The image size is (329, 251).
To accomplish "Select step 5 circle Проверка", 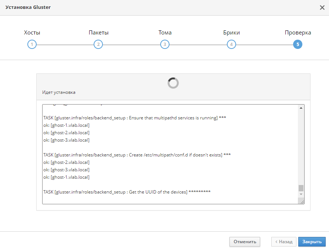I will tap(298, 44).
